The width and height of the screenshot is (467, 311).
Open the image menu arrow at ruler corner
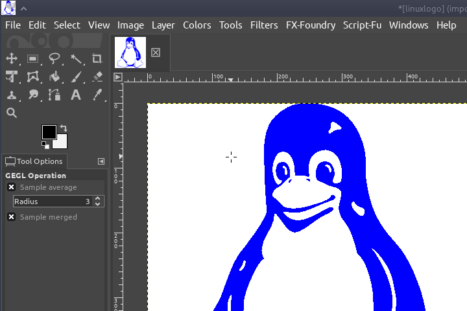pos(118,77)
